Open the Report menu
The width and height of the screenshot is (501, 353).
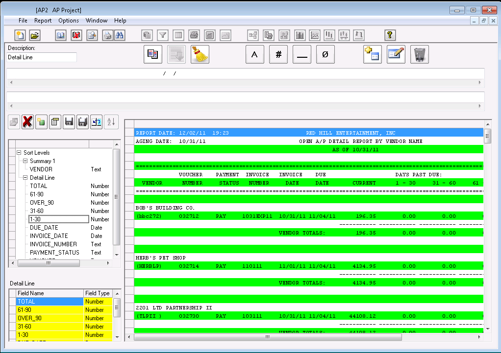point(43,21)
